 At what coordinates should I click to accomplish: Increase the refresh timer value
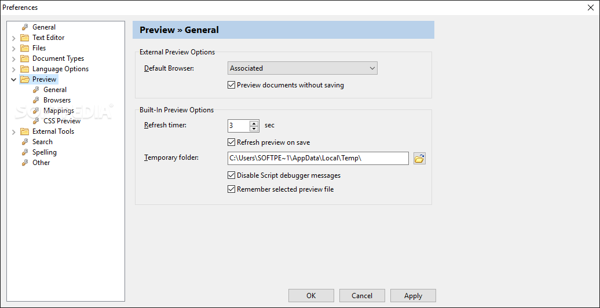point(254,123)
